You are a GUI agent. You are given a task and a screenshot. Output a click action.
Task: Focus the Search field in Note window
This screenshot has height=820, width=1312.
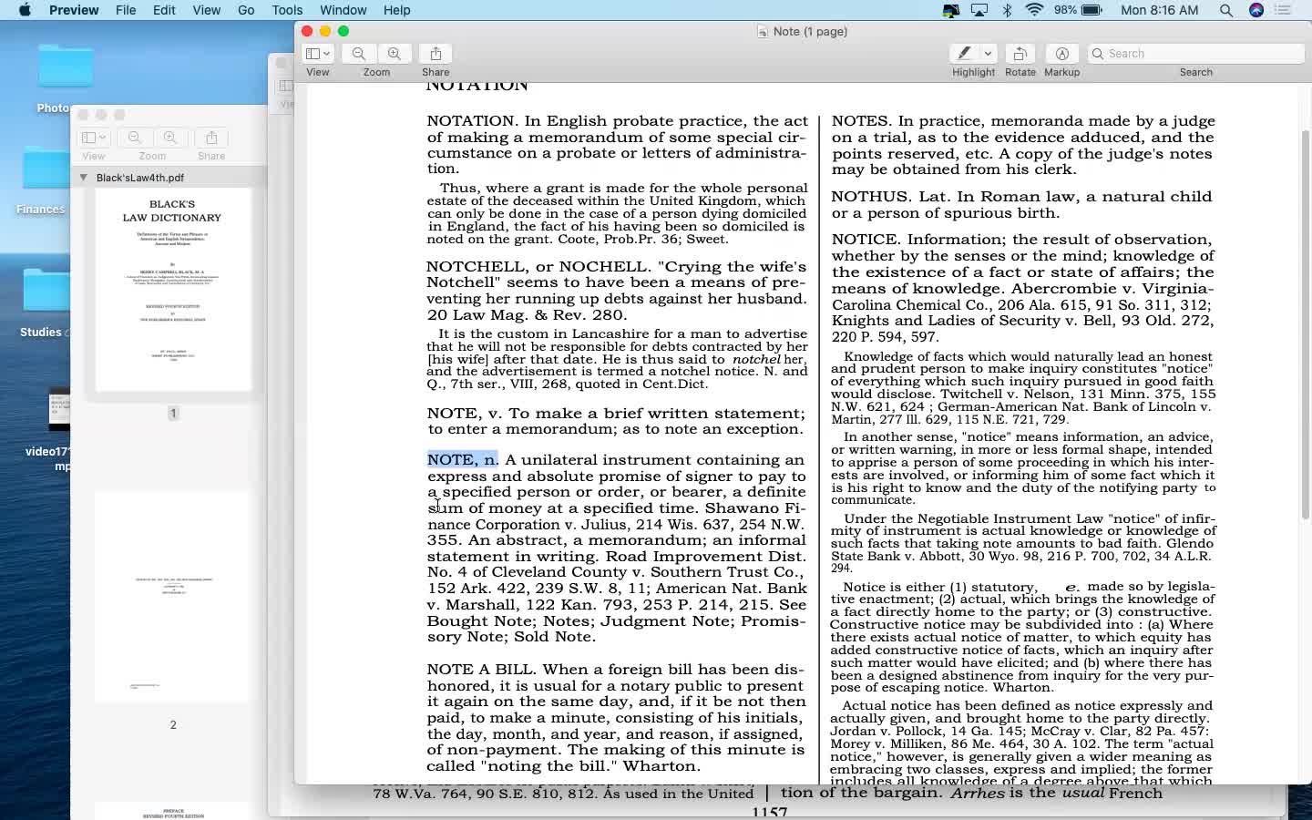1196,54
